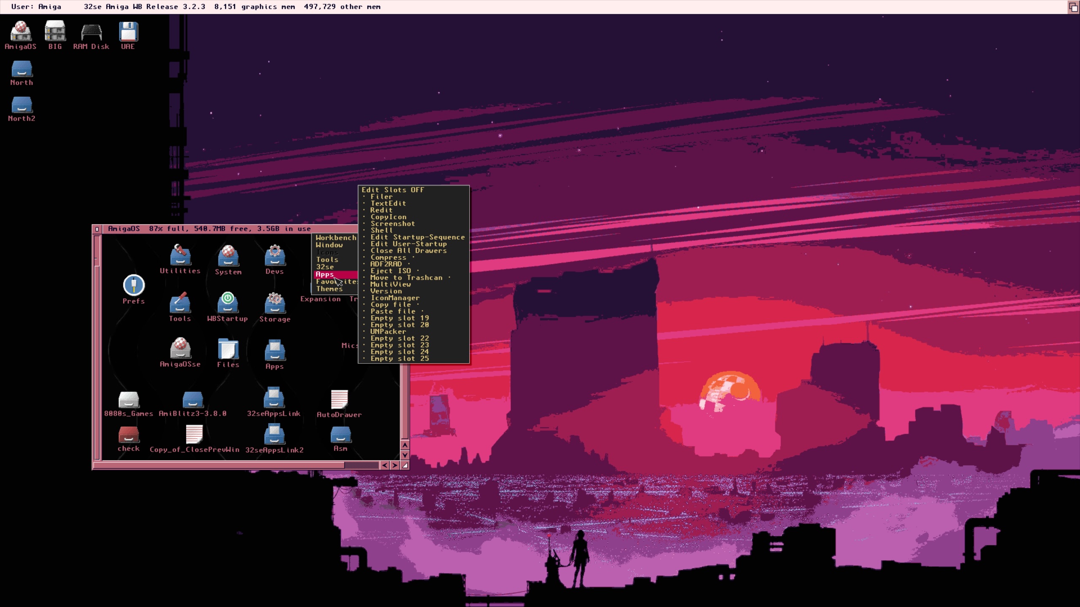Open the Utilities drawer icon
Screen dimensions: 1080x607
(x=180, y=255)
